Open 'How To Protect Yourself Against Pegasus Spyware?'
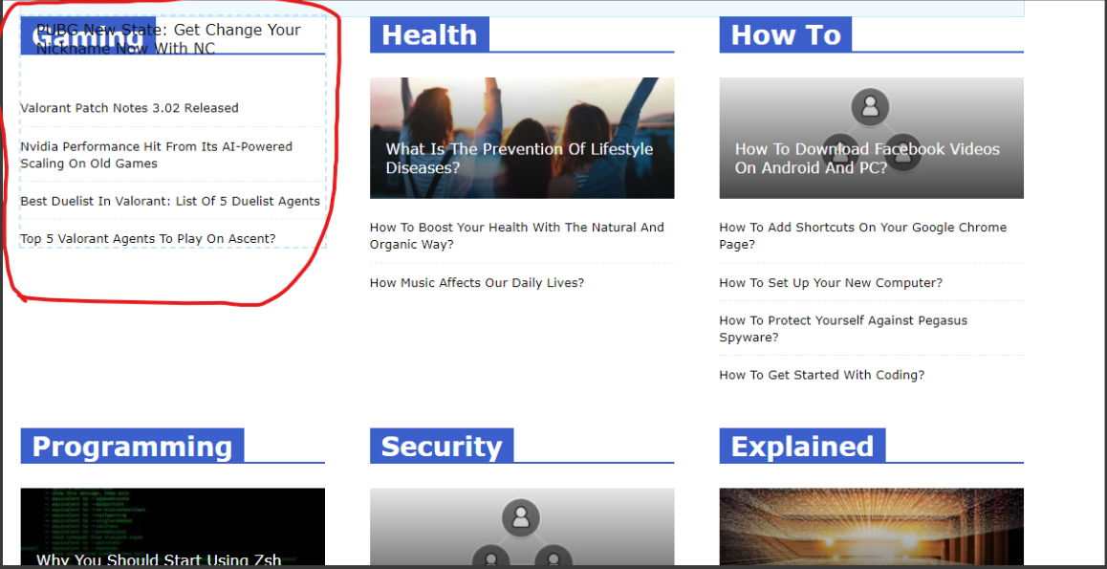This screenshot has height=569, width=1107. click(843, 329)
